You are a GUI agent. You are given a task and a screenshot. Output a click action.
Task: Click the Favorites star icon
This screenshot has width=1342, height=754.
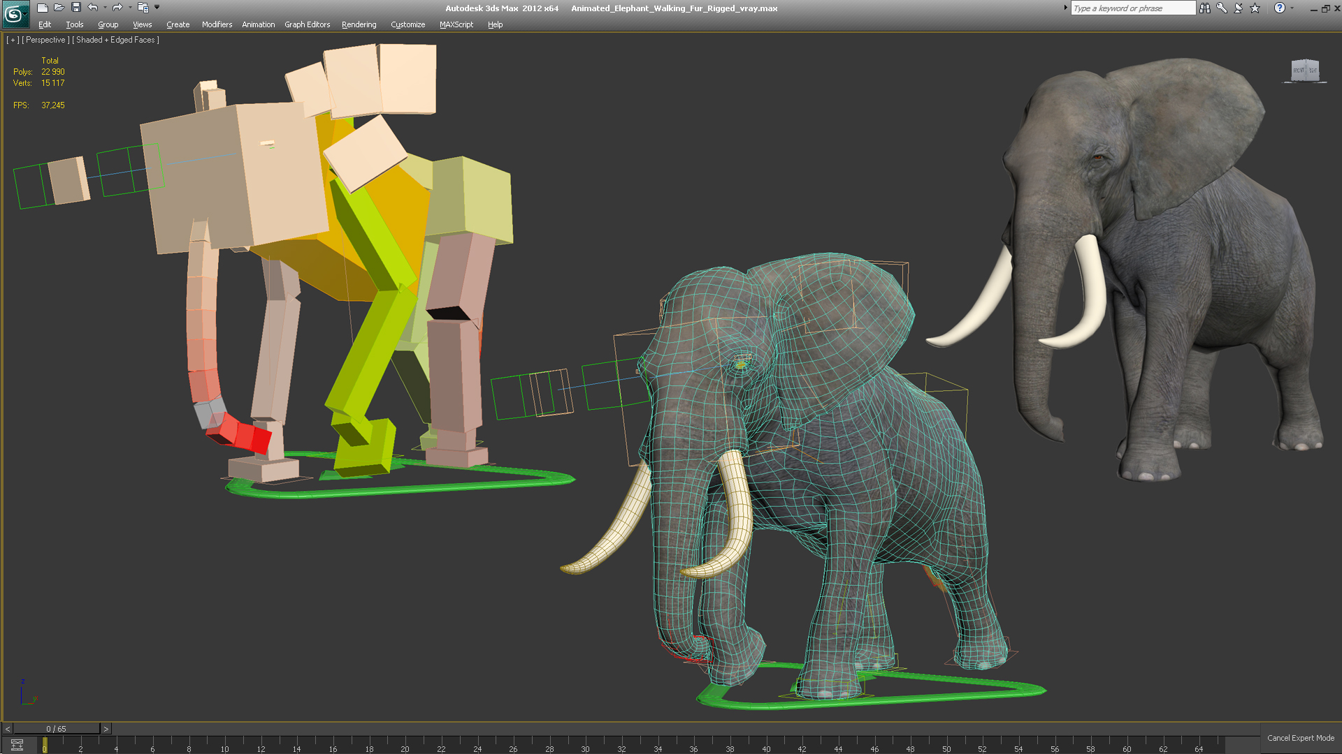click(x=1255, y=8)
